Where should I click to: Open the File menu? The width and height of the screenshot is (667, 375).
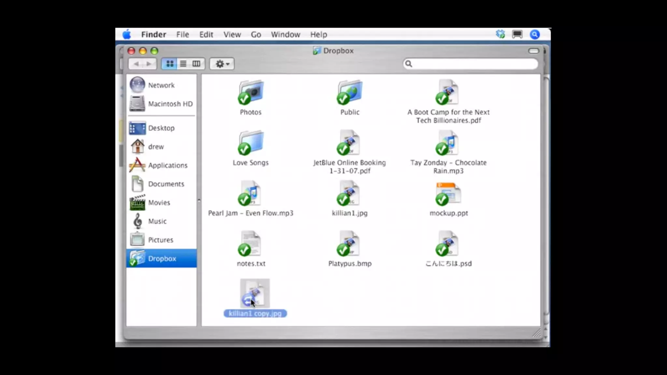pos(182,35)
